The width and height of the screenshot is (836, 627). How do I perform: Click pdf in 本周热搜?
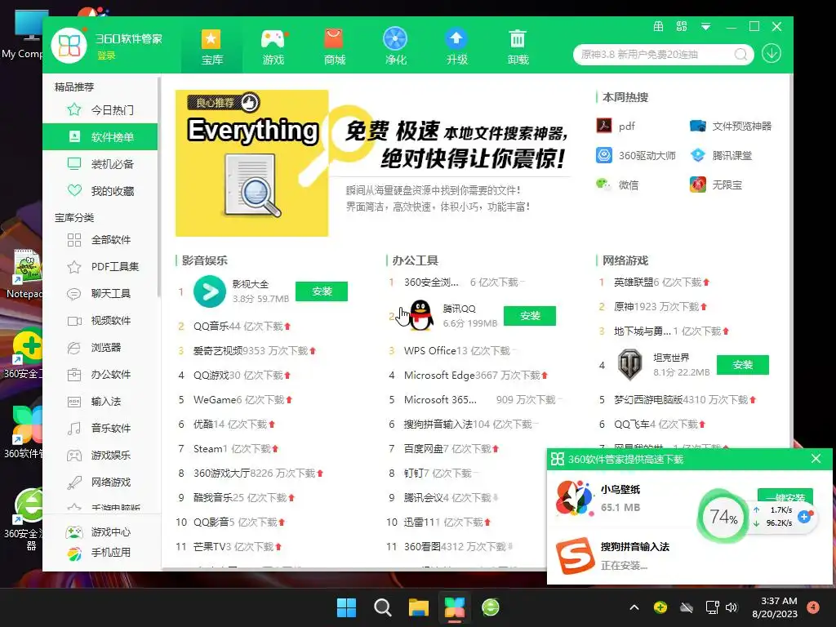616,126
